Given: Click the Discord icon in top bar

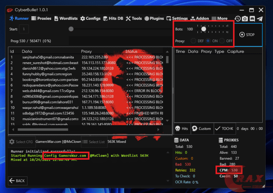Looking at the screenshot, I should (x=252, y=19).
